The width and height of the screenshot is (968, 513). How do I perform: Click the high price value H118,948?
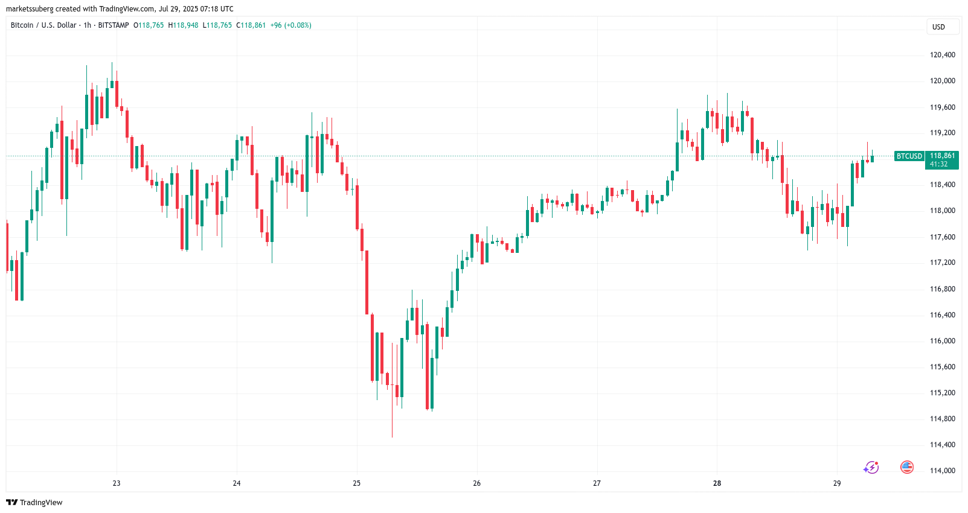click(x=183, y=25)
